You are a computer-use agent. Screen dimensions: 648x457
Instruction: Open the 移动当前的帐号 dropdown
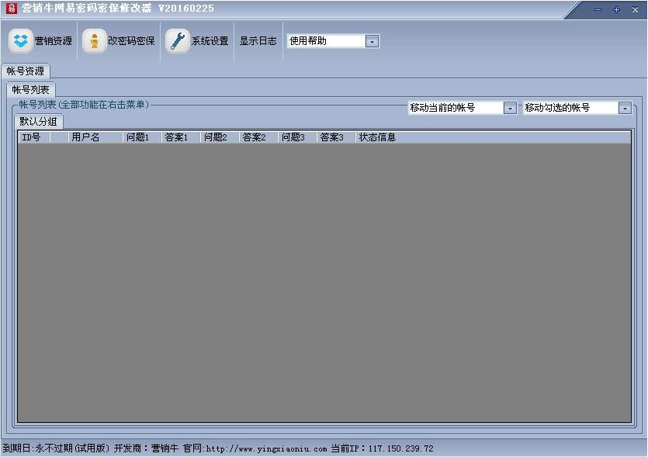point(510,108)
